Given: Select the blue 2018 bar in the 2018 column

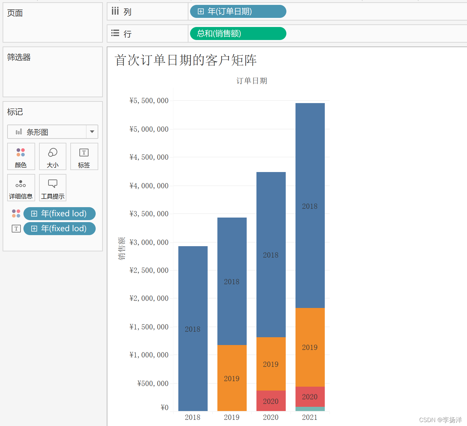Looking at the screenshot, I should (x=193, y=328).
